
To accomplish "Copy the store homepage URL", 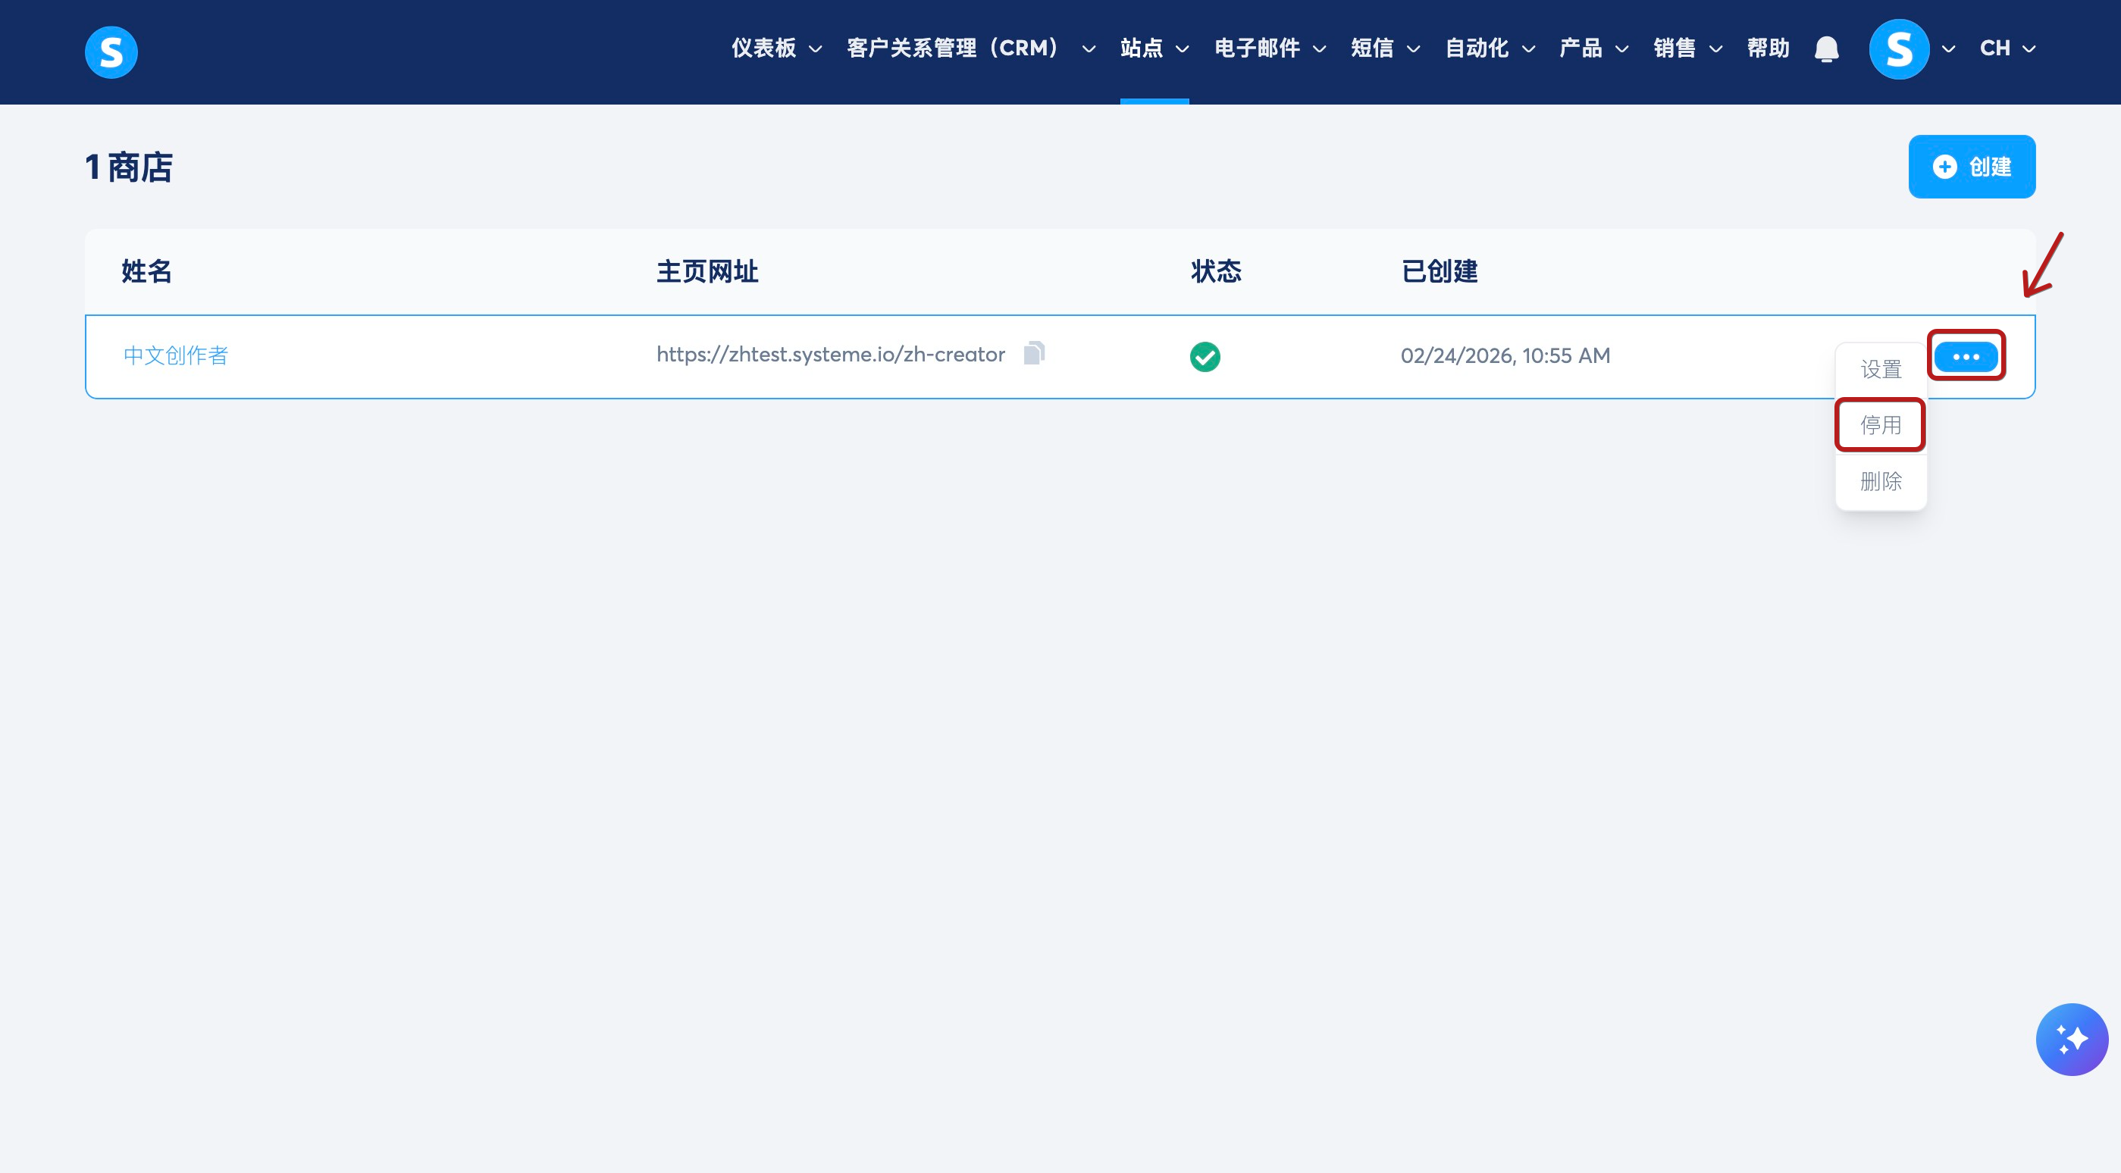I will click(1034, 354).
